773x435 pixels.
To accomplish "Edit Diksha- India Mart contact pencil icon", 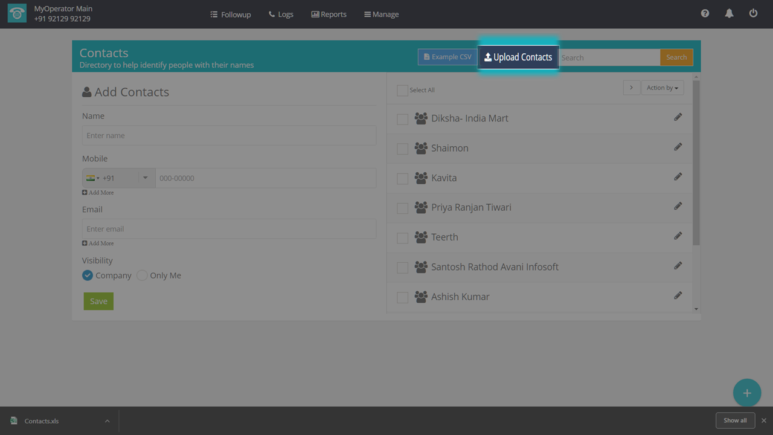I will (x=678, y=117).
